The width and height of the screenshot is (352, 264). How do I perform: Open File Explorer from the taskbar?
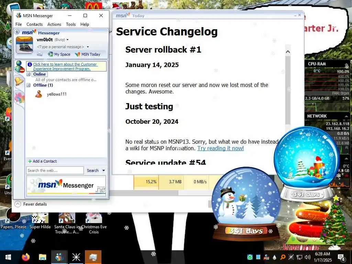[x=42, y=257]
